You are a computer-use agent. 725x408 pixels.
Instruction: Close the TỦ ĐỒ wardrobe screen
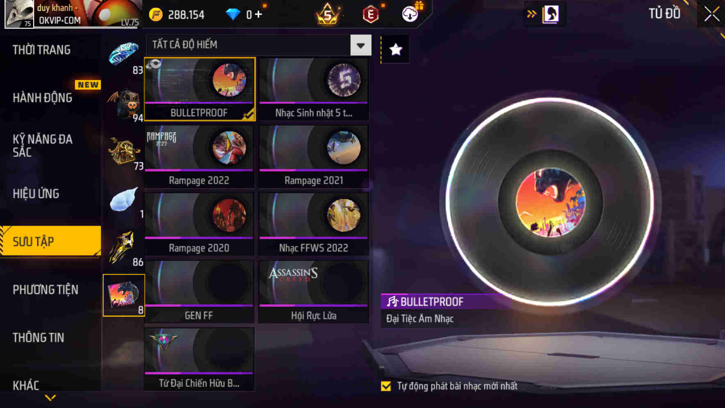pos(711,14)
